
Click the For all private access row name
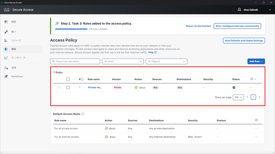[66, 129]
